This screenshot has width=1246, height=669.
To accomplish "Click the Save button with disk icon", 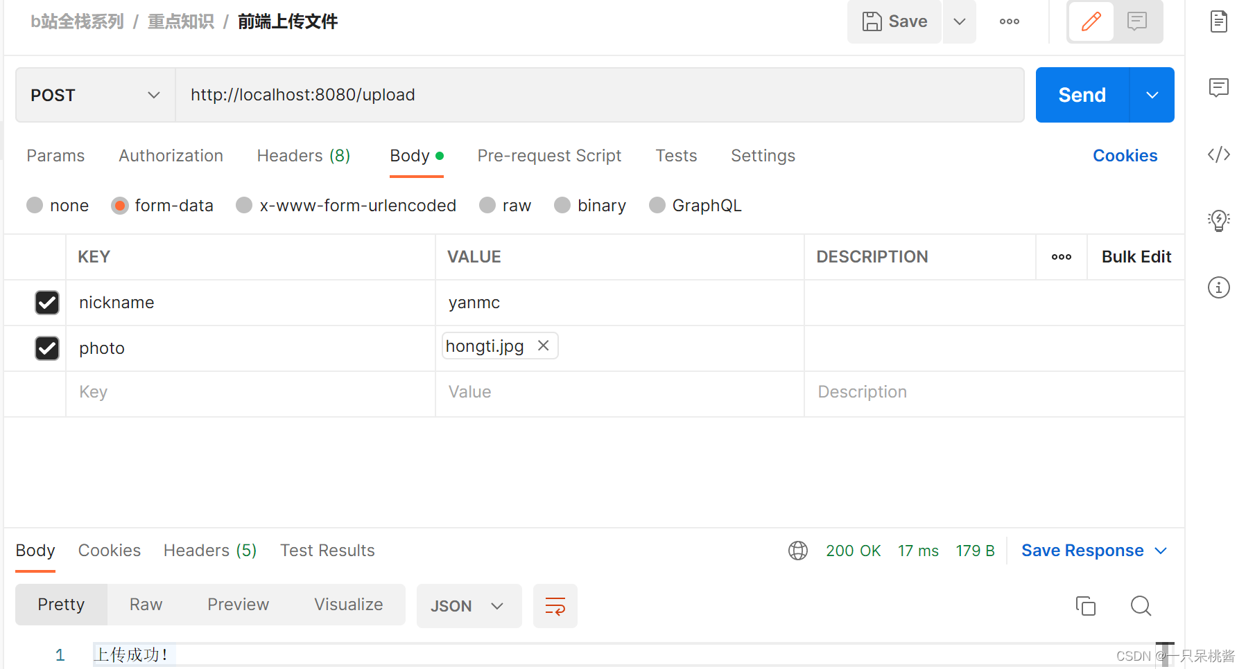I will [x=894, y=21].
